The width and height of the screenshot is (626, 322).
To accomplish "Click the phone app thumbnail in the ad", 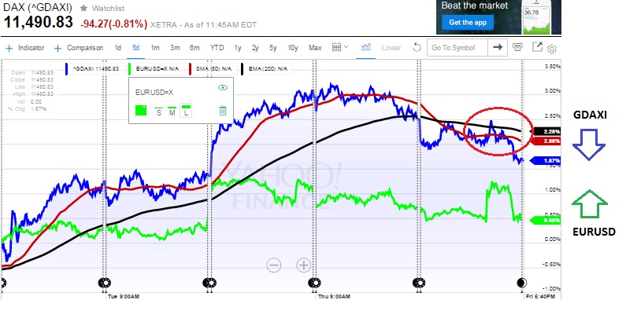I will (x=535, y=17).
